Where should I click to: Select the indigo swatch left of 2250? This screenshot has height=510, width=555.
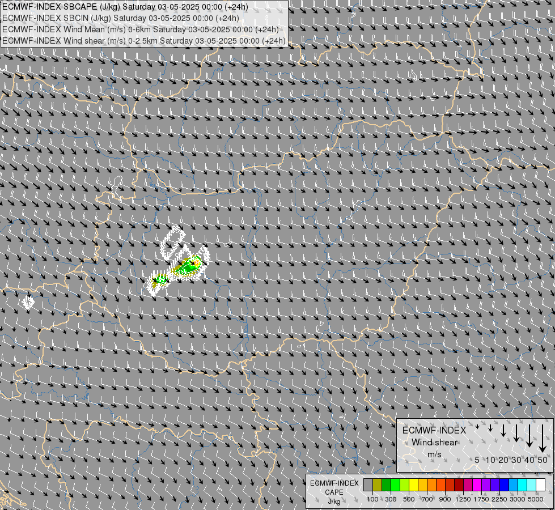point(495,485)
